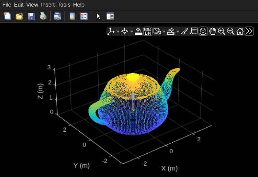
Task: Enable the data tips tool
Action: pyautogui.click(x=194, y=31)
